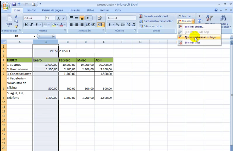This screenshot has height=151, width=233.
Task: Click the percent style icon
Action: (x=117, y=25)
